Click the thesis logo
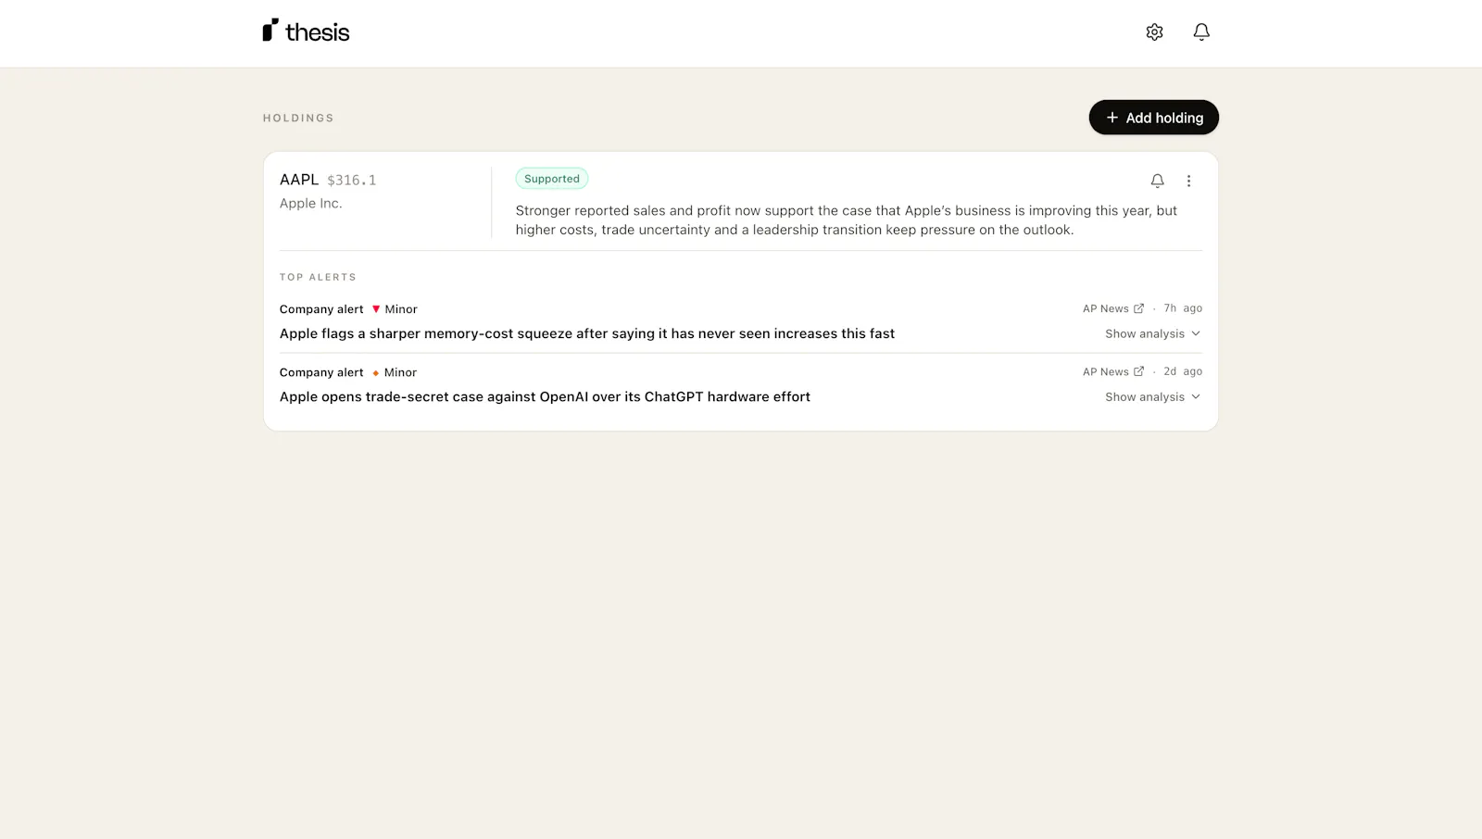This screenshot has height=839, width=1482. click(x=306, y=31)
